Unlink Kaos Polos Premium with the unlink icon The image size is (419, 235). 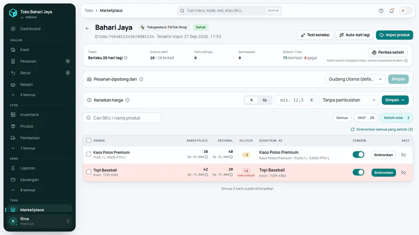pyautogui.click(x=404, y=155)
